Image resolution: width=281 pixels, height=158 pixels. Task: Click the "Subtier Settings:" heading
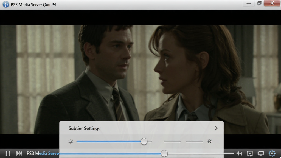pos(85,128)
